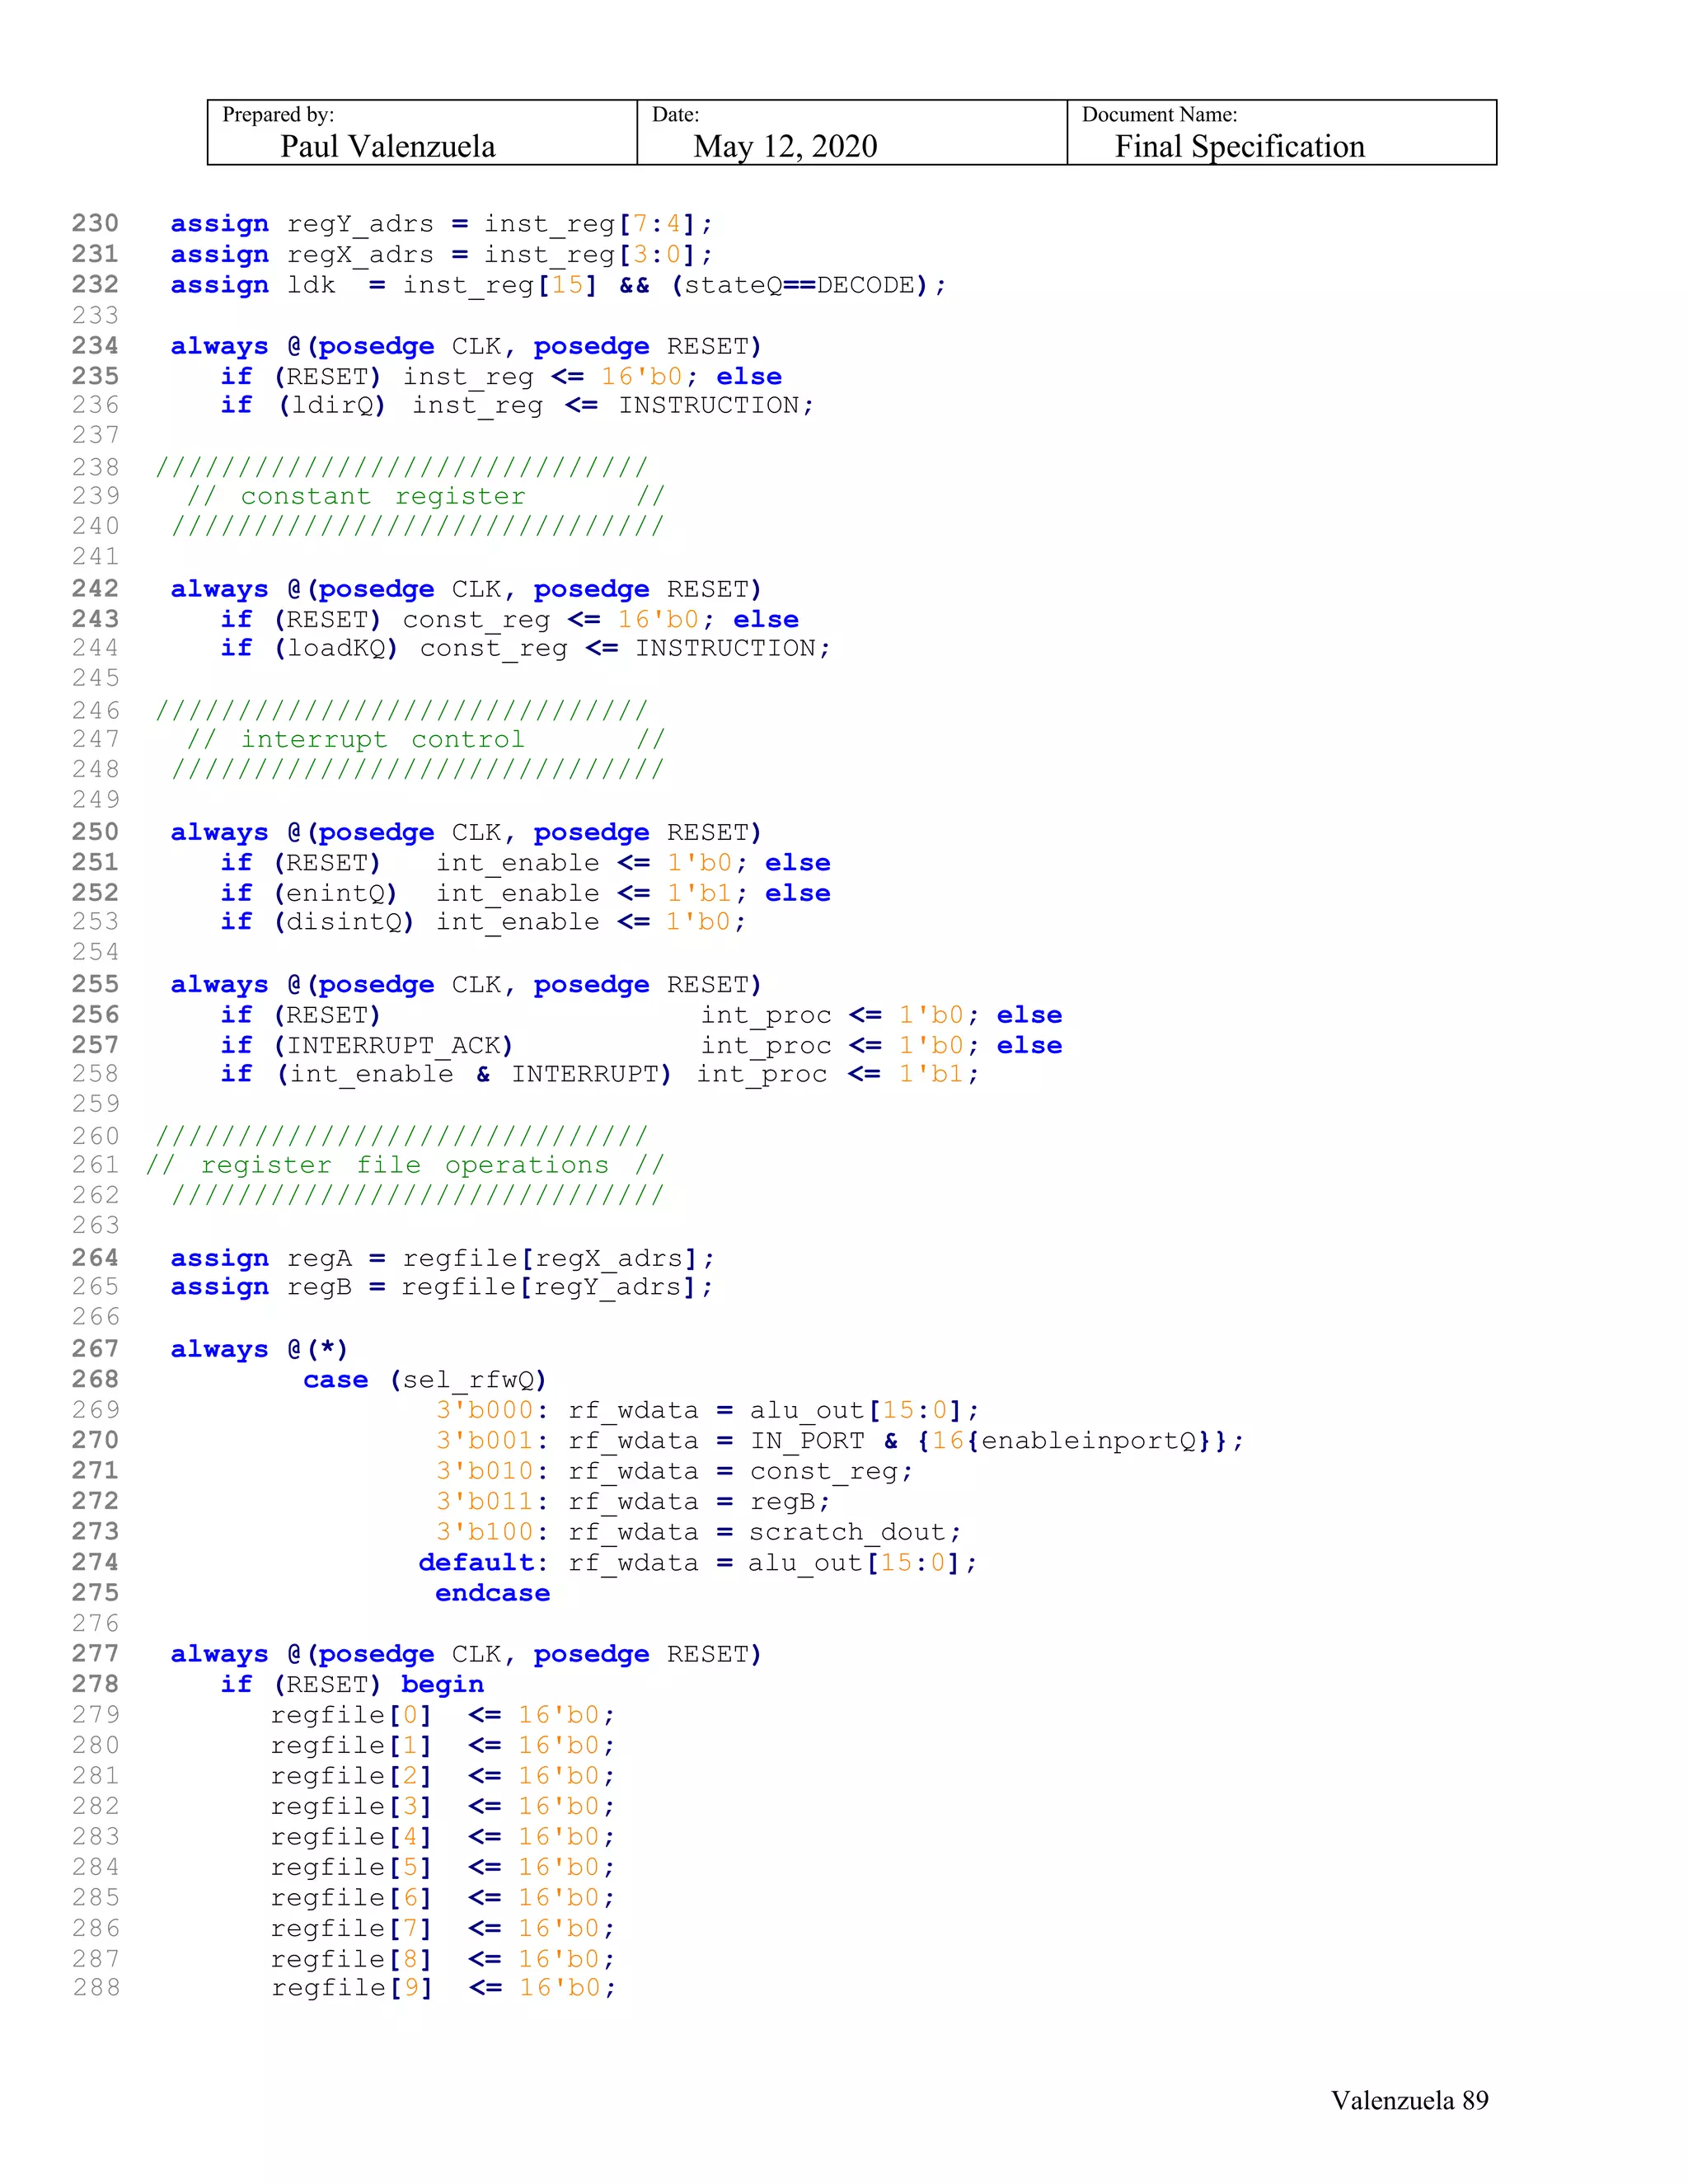Viewport: 1688px width, 2184px height.
Task: Click the 'always @(*)' line
Action: coord(259,1349)
